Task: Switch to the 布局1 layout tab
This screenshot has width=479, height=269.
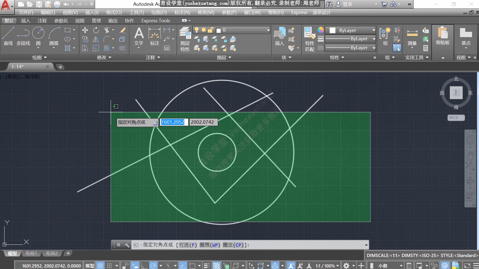Action: [31, 253]
